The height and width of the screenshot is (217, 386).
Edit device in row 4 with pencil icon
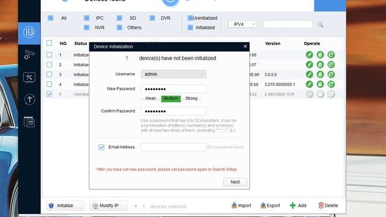point(309,84)
